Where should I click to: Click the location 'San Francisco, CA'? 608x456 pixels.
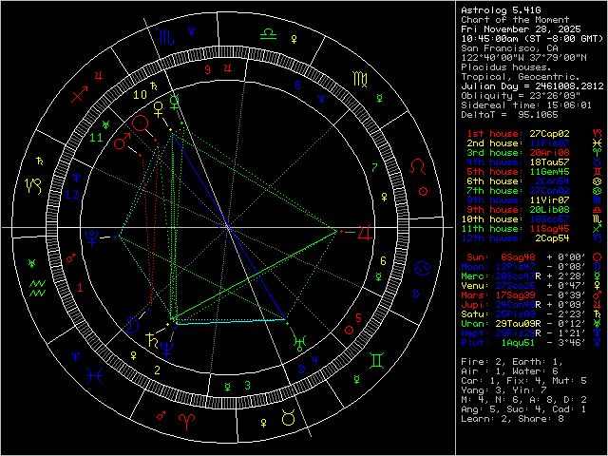(509, 48)
